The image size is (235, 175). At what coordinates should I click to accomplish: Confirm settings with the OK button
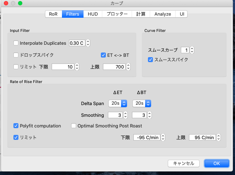(x=217, y=163)
